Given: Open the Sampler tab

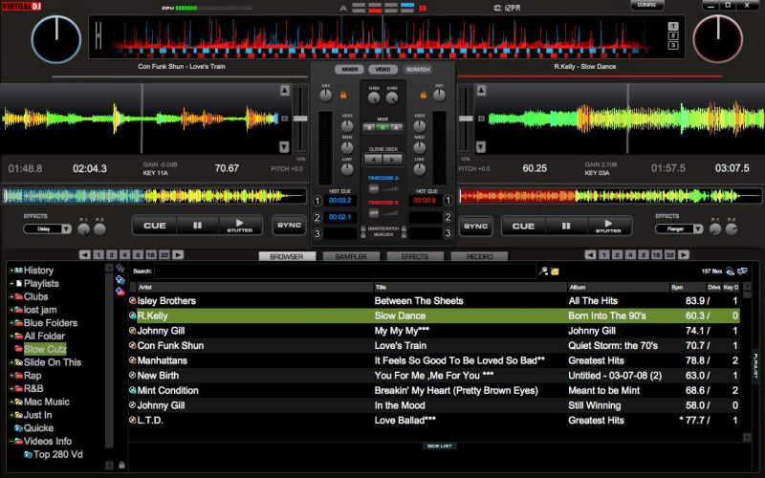Looking at the screenshot, I should (x=351, y=256).
